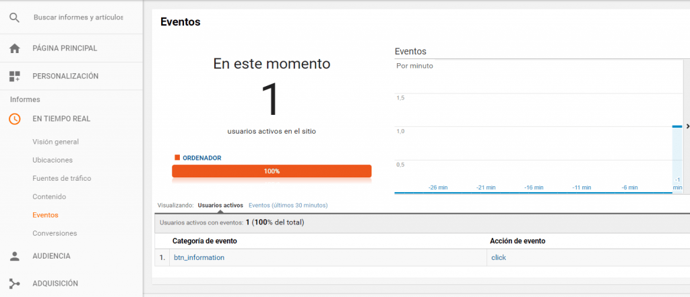690x297 pixels.
Task: Click the En este momento heading
Action: 272,64
